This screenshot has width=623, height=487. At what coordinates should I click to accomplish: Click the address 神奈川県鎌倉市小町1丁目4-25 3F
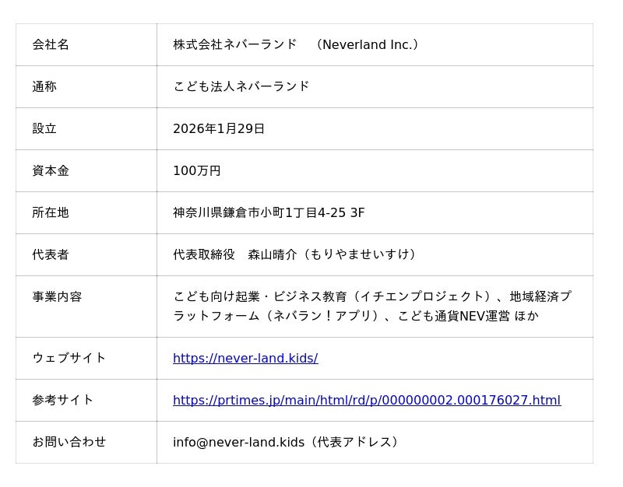coord(269,212)
